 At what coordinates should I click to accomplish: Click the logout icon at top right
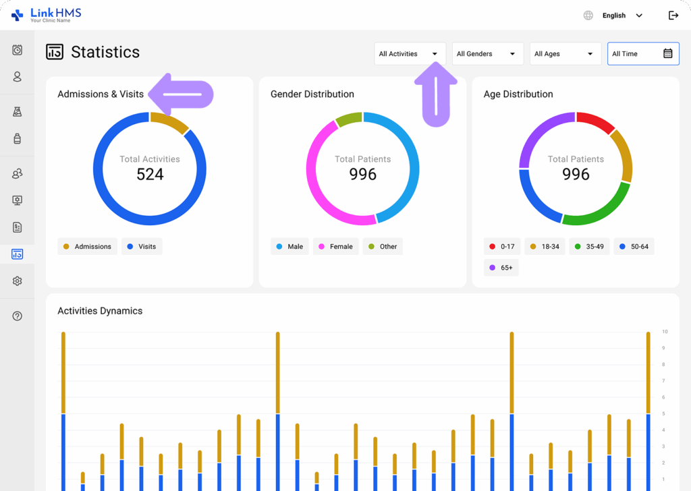click(x=673, y=15)
